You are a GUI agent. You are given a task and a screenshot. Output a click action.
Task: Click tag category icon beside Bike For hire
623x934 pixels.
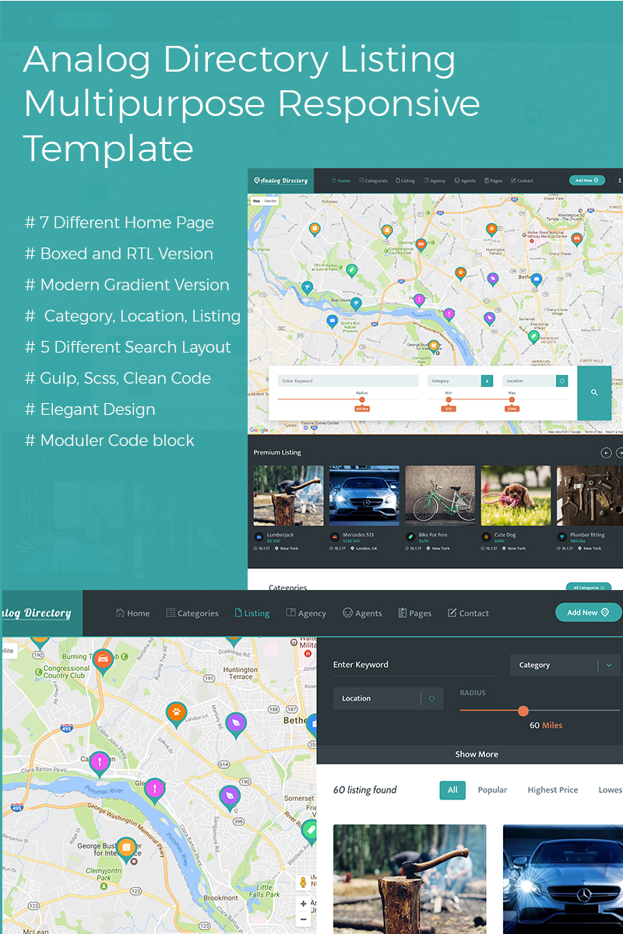pos(410,537)
